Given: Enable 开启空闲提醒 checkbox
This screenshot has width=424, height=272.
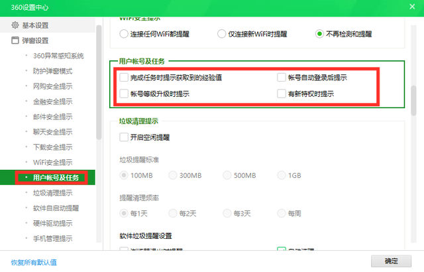Looking at the screenshot, I should click(124, 137).
